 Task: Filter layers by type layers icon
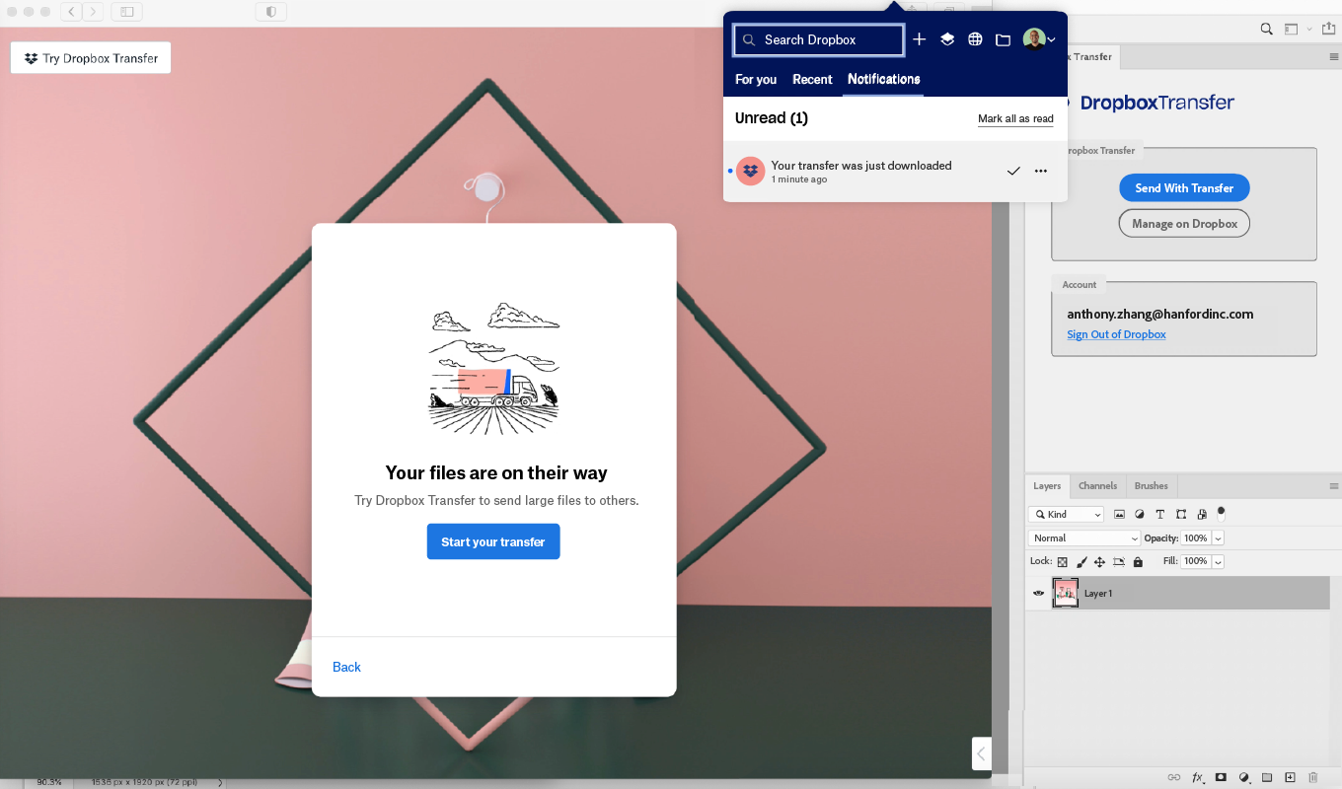point(1159,514)
